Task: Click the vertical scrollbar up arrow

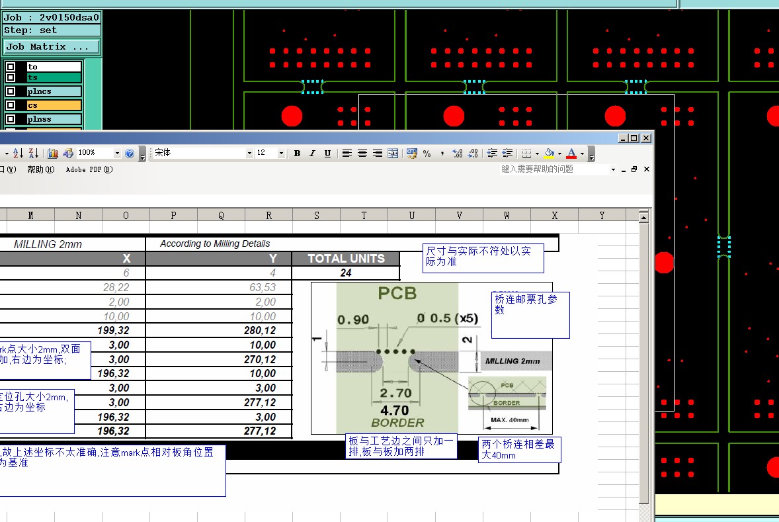Action: 644,218
